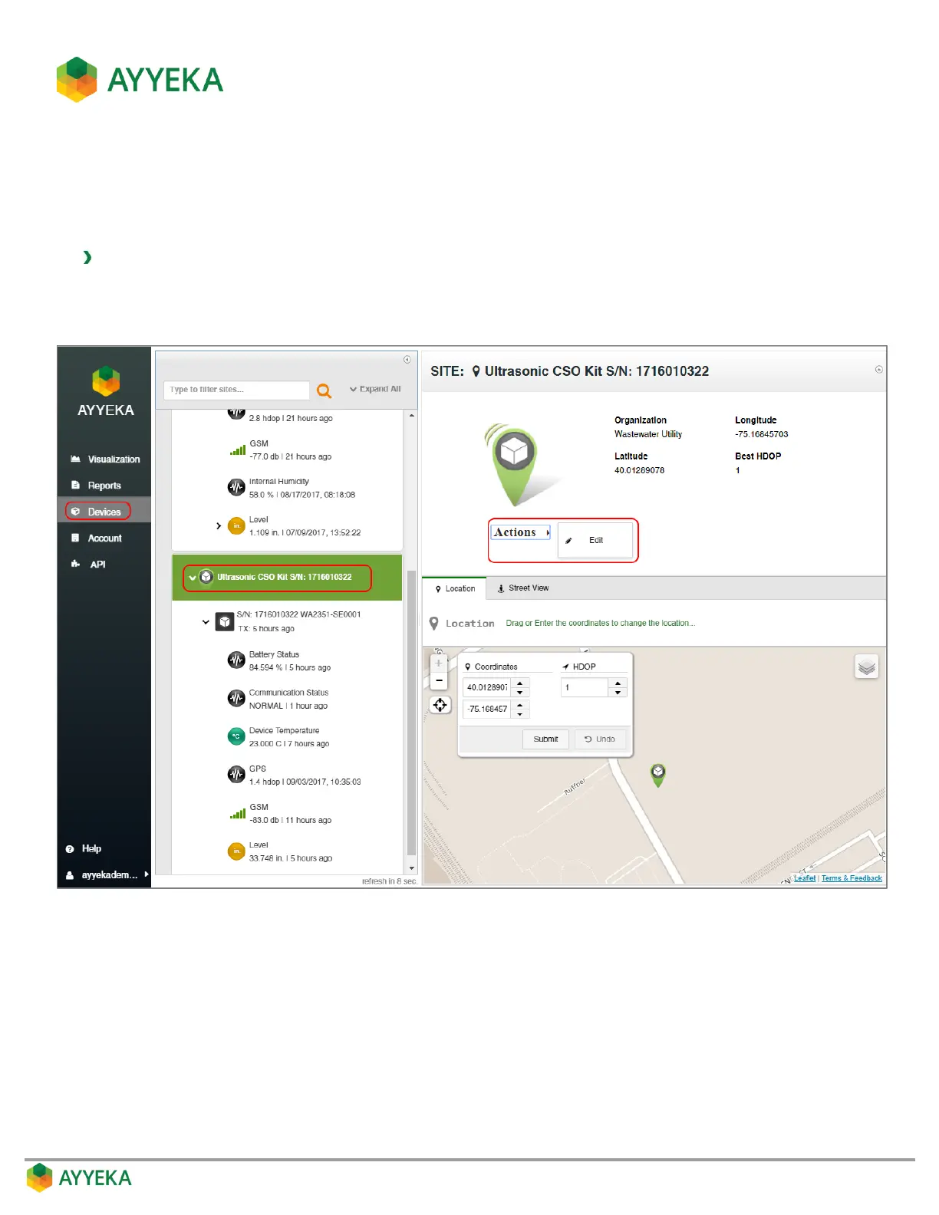Open the Terms & Feedback link
The image size is (939, 1215).
pyautogui.click(x=852, y=879)
